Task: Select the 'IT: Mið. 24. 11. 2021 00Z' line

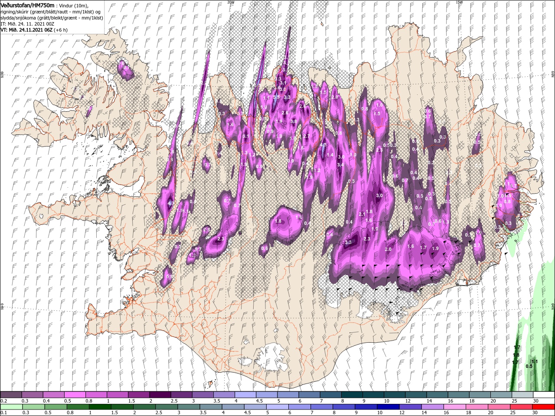Action: coord(27,23)
